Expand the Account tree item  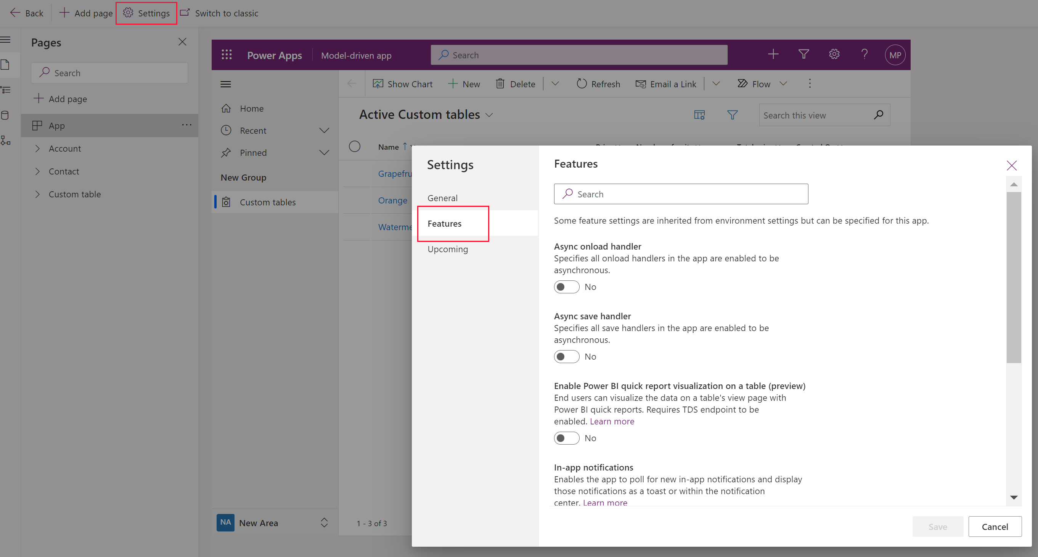coord(38,147)
